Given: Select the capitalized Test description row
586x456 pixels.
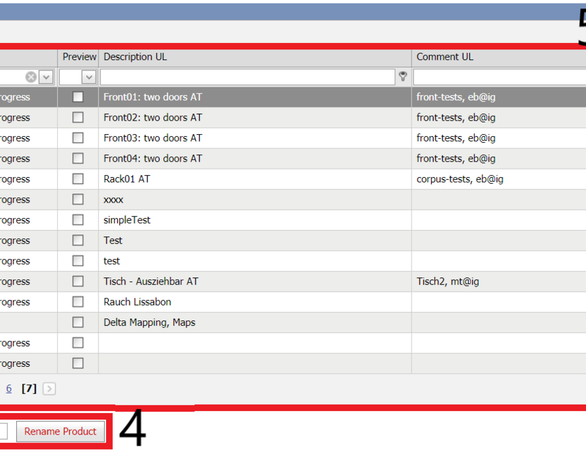Looking at the screenshot, I should 113,240.
